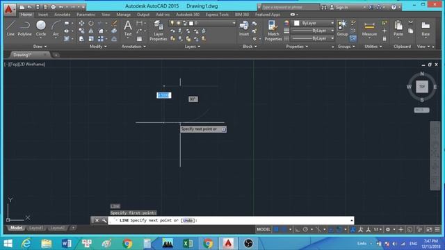Click the layer color swatch in Layers
Viewport: 445px width, 250px height.
click(x=191, y=23)
